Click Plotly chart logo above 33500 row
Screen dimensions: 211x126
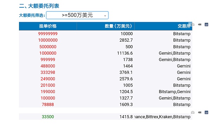[x=206, y=112]
